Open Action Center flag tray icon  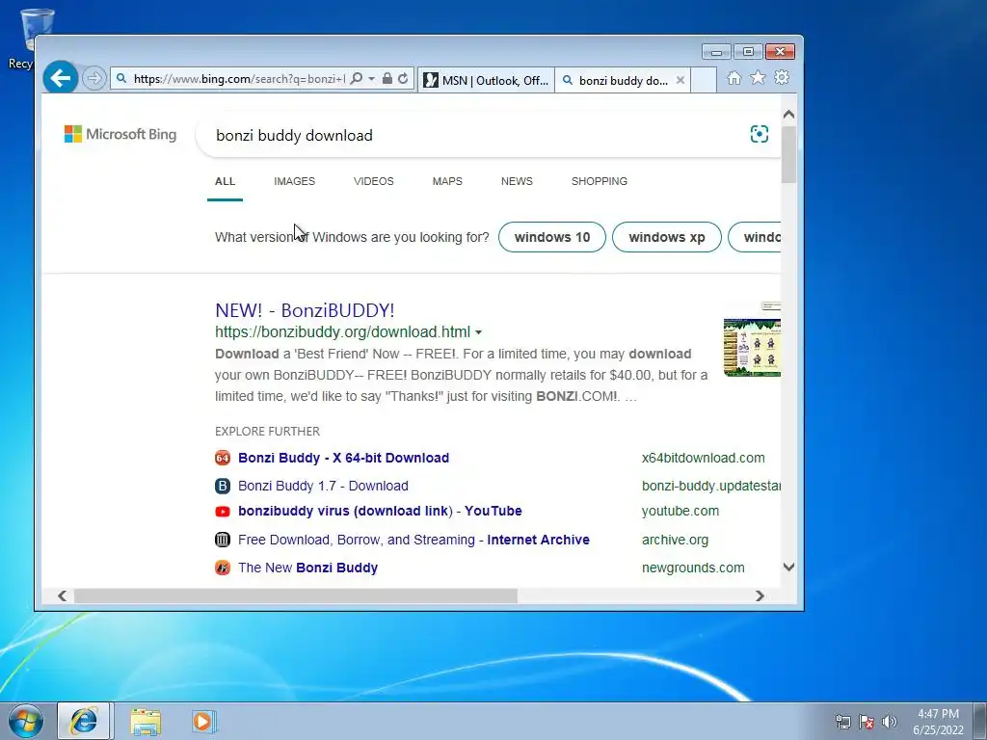coord(867,722)
